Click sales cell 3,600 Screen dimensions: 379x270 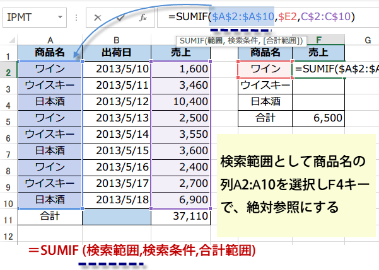tap(180, 151)
